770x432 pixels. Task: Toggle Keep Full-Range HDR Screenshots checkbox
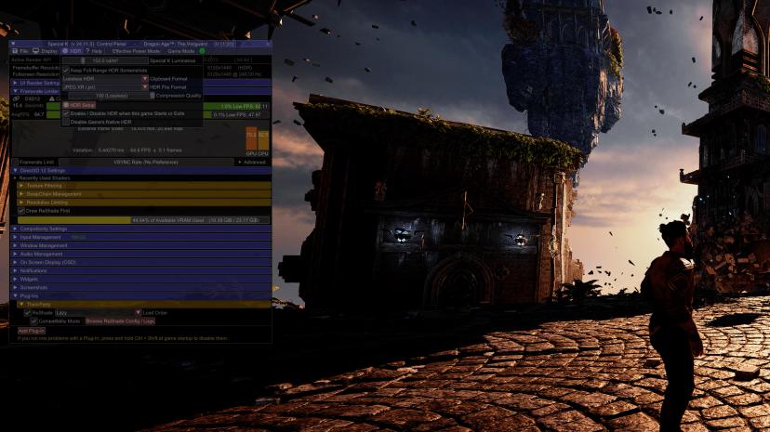pos(66,70)
